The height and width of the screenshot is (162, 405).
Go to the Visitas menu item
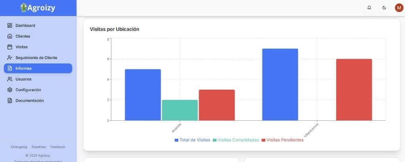[21, 47]
